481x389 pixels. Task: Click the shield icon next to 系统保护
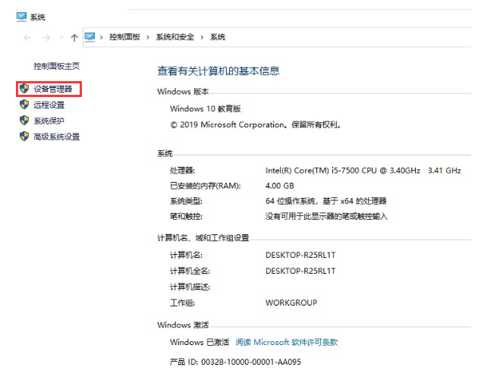(x=24, y=121)
